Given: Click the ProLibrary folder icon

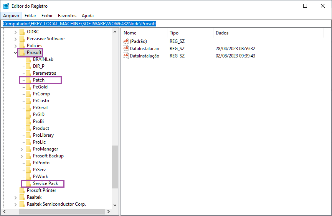Looking at the screenshot, I should pos(28,135).
